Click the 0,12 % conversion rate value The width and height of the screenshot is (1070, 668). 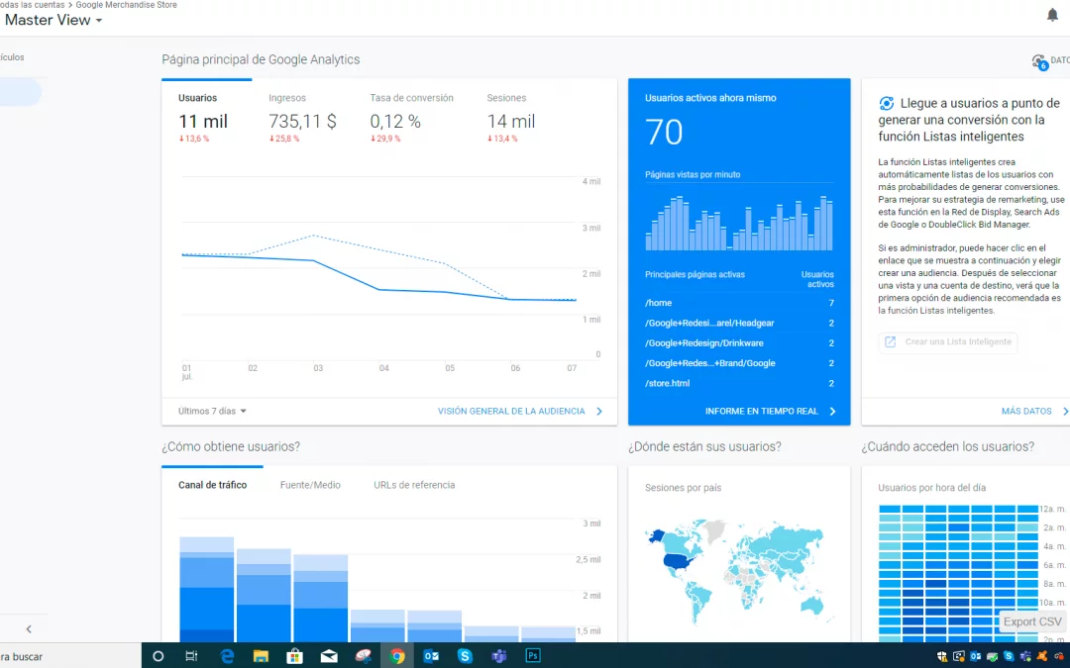pos(395,122)
